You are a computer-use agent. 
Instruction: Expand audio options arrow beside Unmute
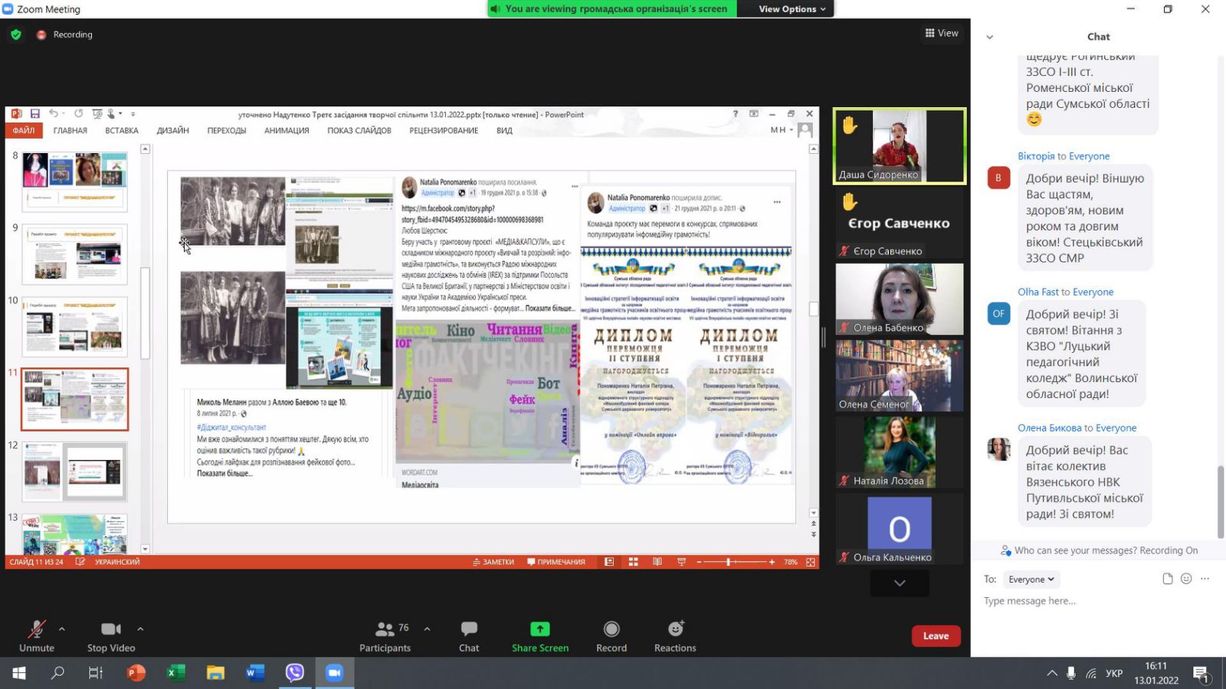[x=62, y=629]
